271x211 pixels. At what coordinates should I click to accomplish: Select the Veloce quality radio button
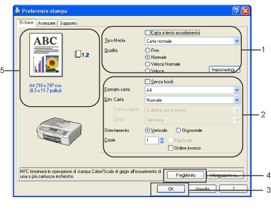click(x=148, y=71)
